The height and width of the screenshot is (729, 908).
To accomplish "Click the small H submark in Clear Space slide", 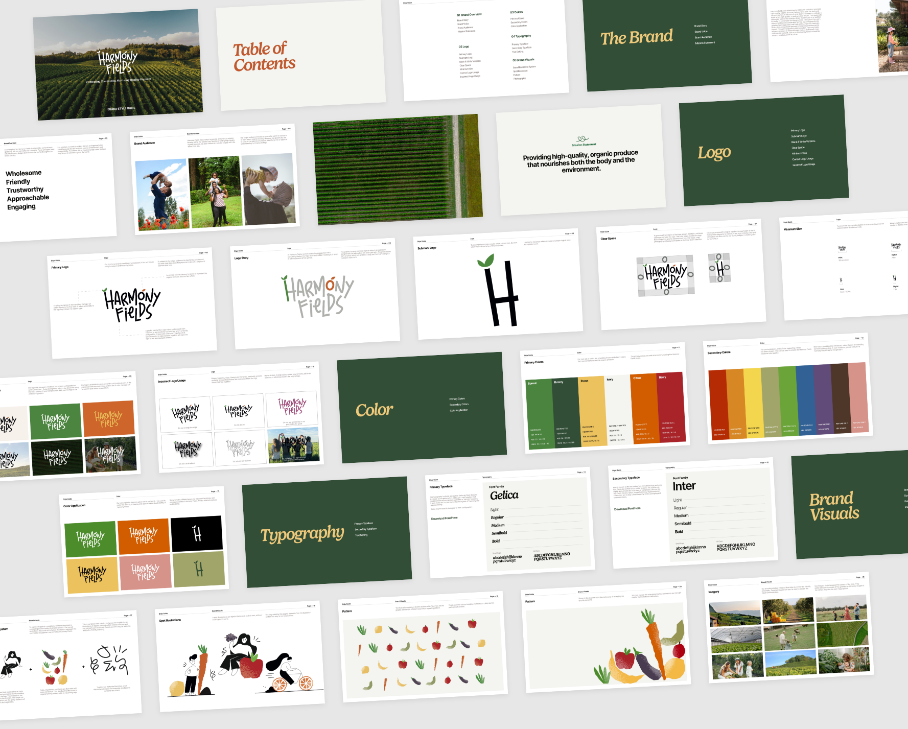I will pyautogui.click(x=719, y=268).
